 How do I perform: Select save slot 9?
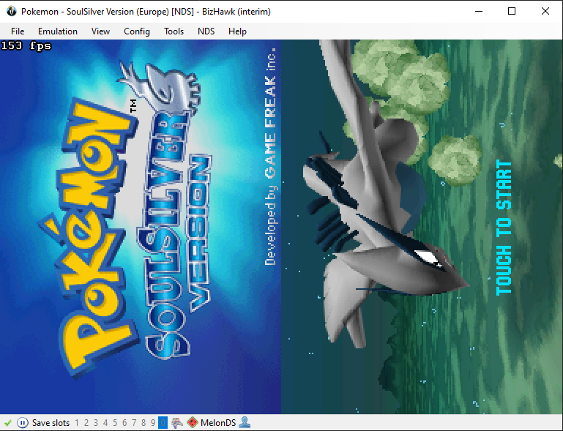pos(153,423)
